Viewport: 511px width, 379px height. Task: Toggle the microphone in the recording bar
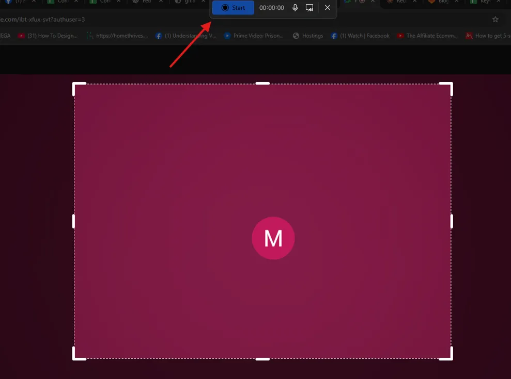tap(295, 8)
